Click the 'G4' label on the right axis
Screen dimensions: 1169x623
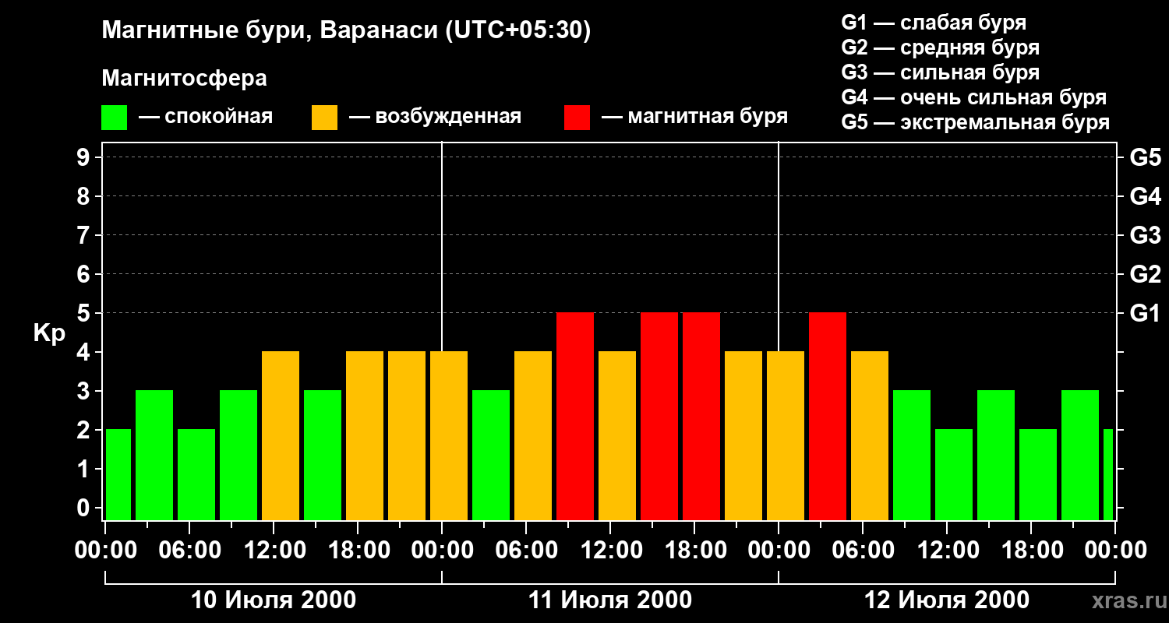(1145, 196)
